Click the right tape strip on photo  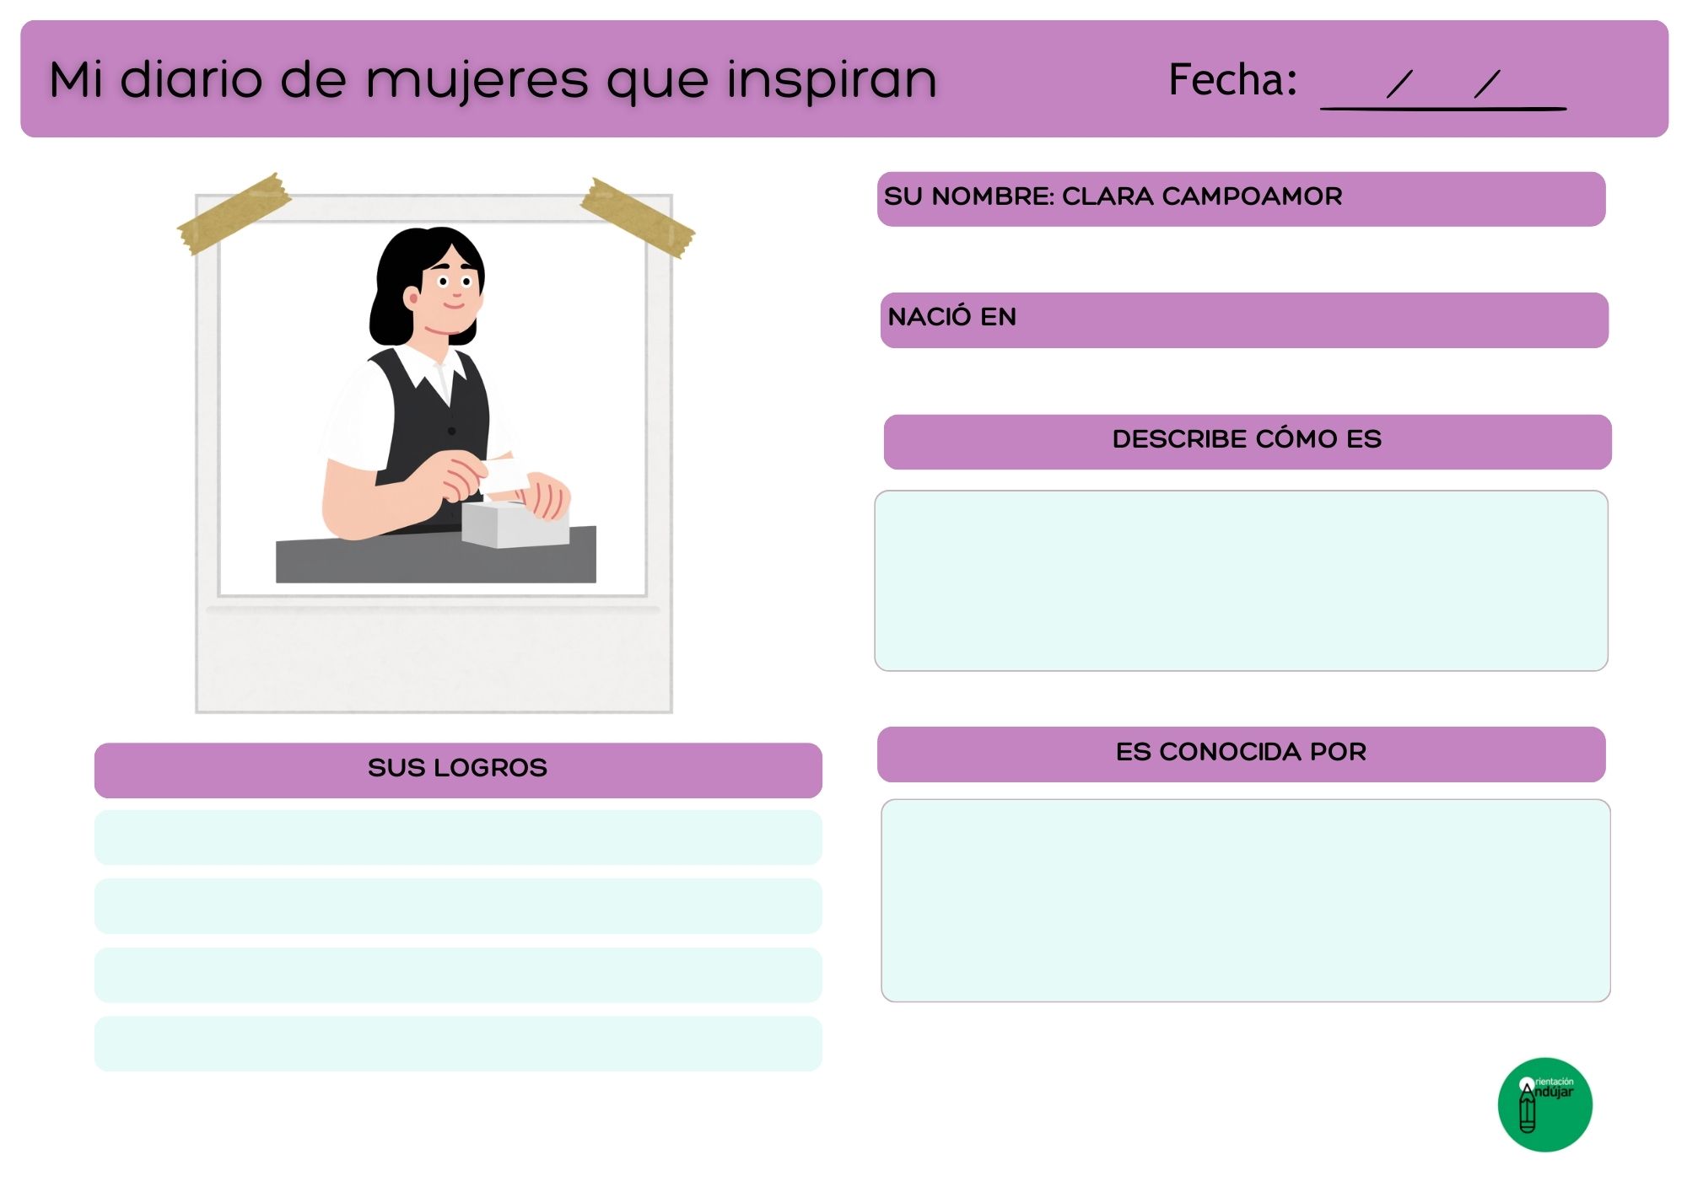pyautogui.click(x=638, y=218)
